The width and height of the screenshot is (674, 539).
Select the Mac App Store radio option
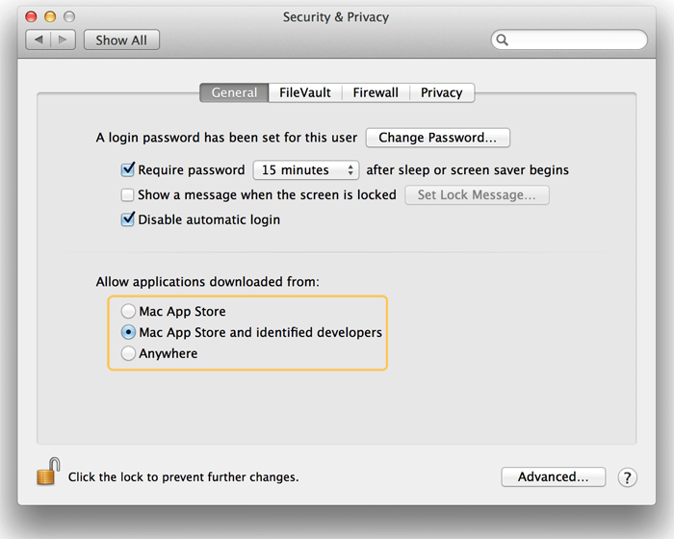pyautogui.click(x=128, y=311)
